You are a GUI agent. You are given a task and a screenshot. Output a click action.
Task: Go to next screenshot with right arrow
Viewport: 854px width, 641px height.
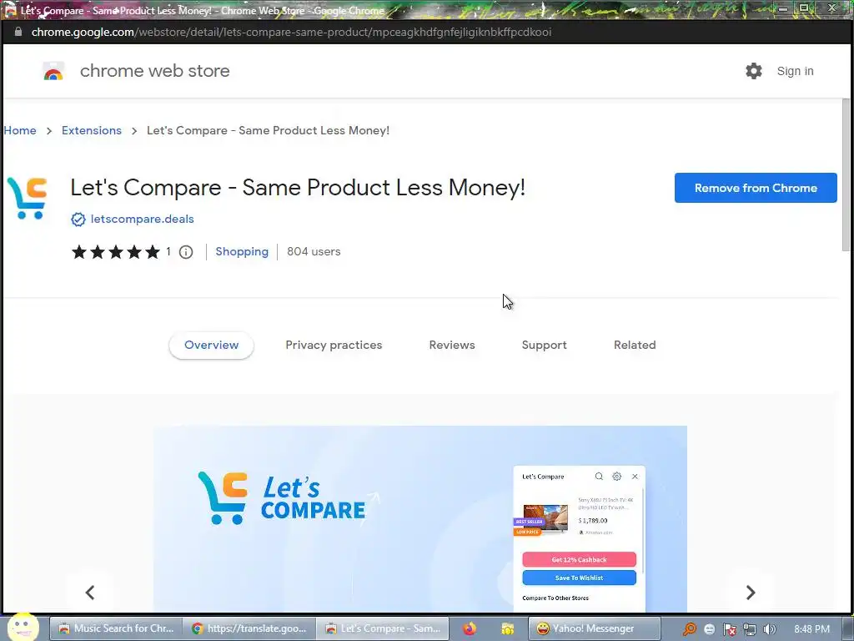(x=751, y=593)
